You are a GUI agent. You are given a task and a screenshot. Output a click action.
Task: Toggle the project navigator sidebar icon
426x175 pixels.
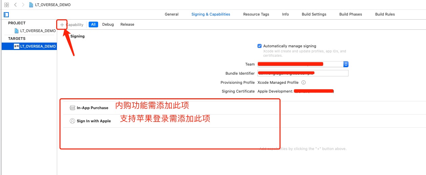coord(6,15)
